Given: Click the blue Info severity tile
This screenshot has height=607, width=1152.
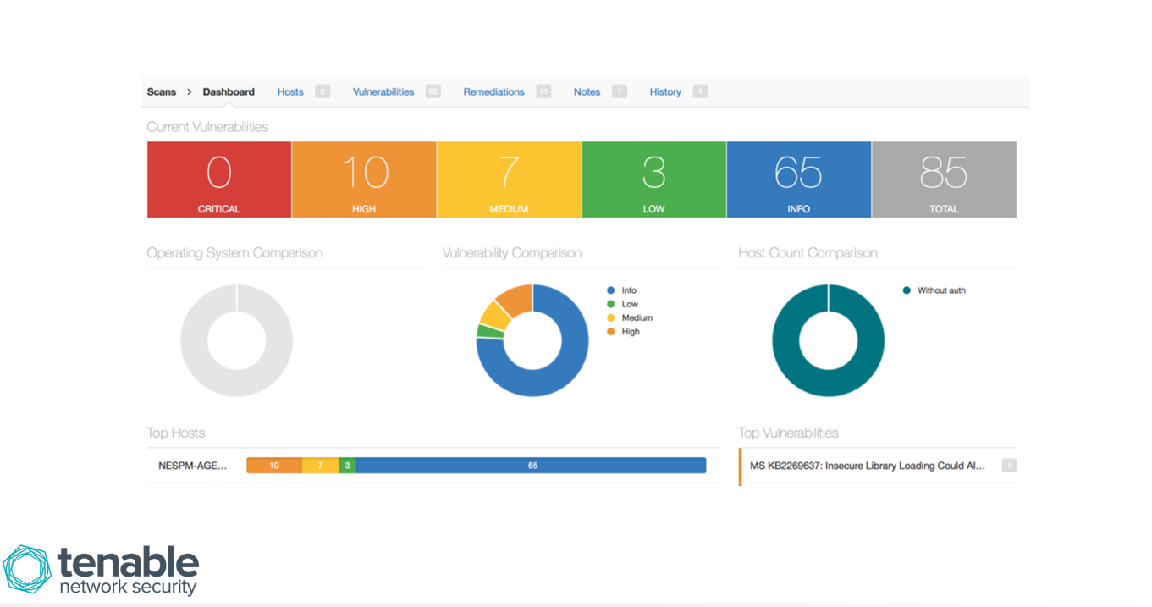Looking at the screenshot, I should [798, 179].
